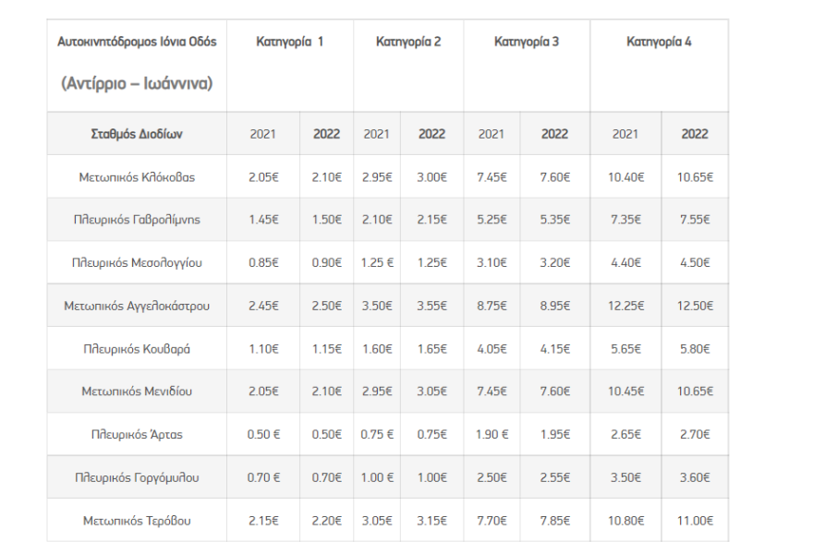Click the 0.85€ price for Μεσολογγίου
Image resolution: width=813 pixels, height=554 pixels.
(263, 263)
